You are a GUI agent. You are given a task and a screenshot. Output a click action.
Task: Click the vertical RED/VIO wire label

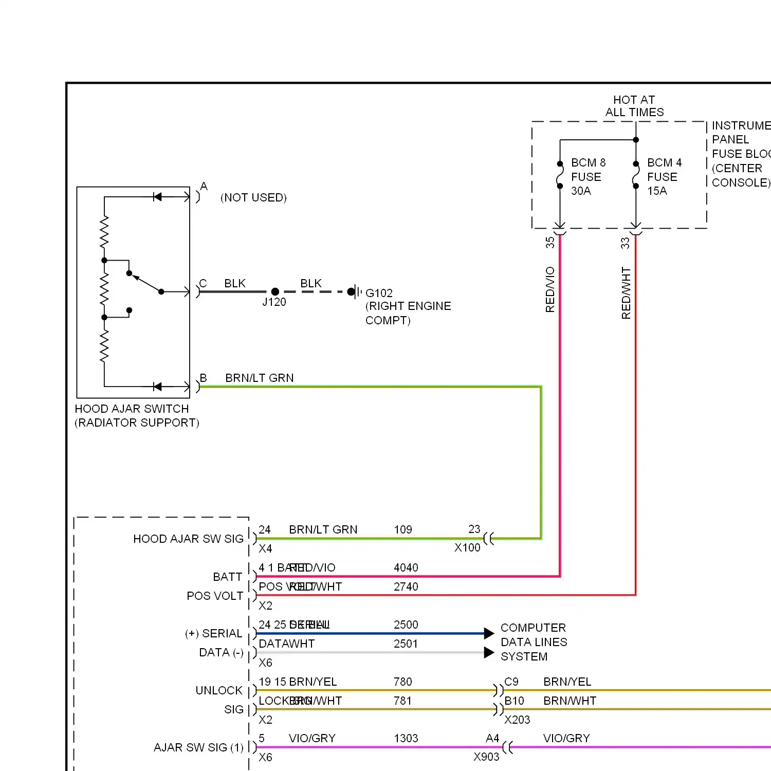550,289
